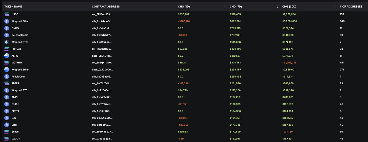Viewport: 368px width, 142px height.
Task: Click the CONTRACT ADDRESS column header
Action: tap(106, 7)
